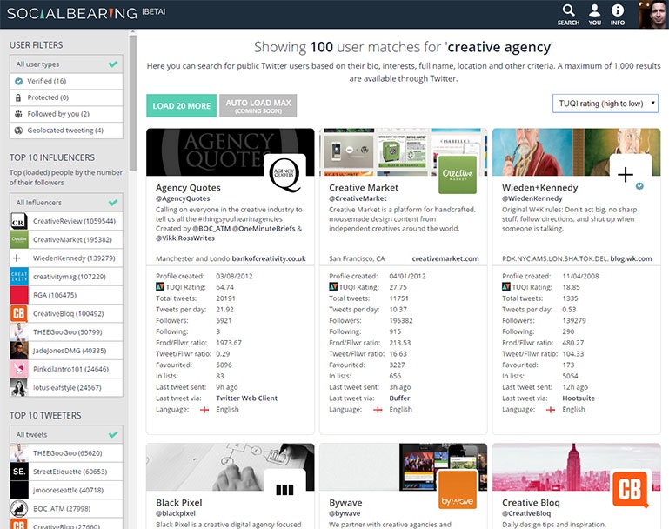This screenshot has width=669, height=529.
Task: Click the sidebar vertical scrollbar
Action: point(133,103)
